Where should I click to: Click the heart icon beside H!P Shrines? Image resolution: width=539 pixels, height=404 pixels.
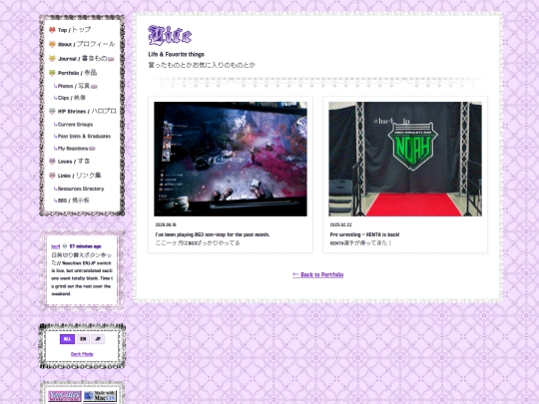(x=52, y=112)
